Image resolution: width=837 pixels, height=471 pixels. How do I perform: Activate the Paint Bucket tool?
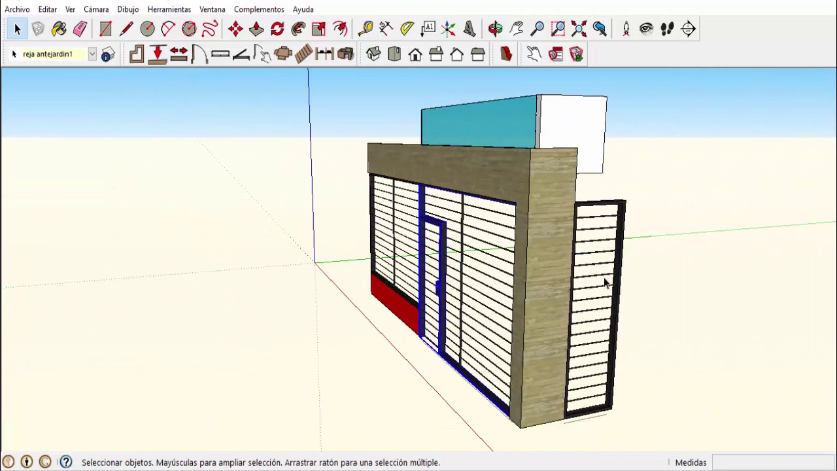click(x=59, y=29)
